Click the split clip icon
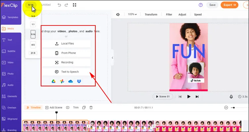Screen dimensions: 249x132 [x=68, y=108]
